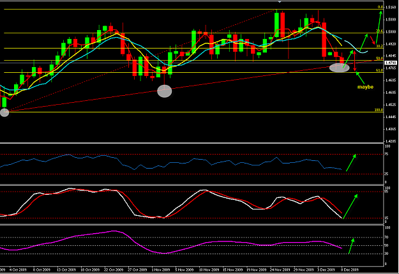Click the 1 Nov 2009 date label

[x=161, y=270]
